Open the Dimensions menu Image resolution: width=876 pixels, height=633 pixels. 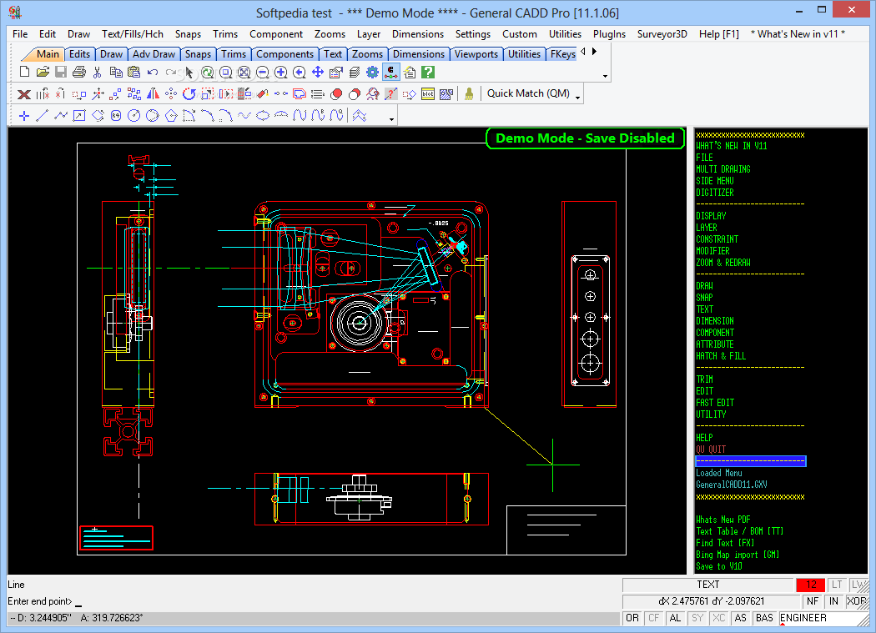[x=417, y=34]
